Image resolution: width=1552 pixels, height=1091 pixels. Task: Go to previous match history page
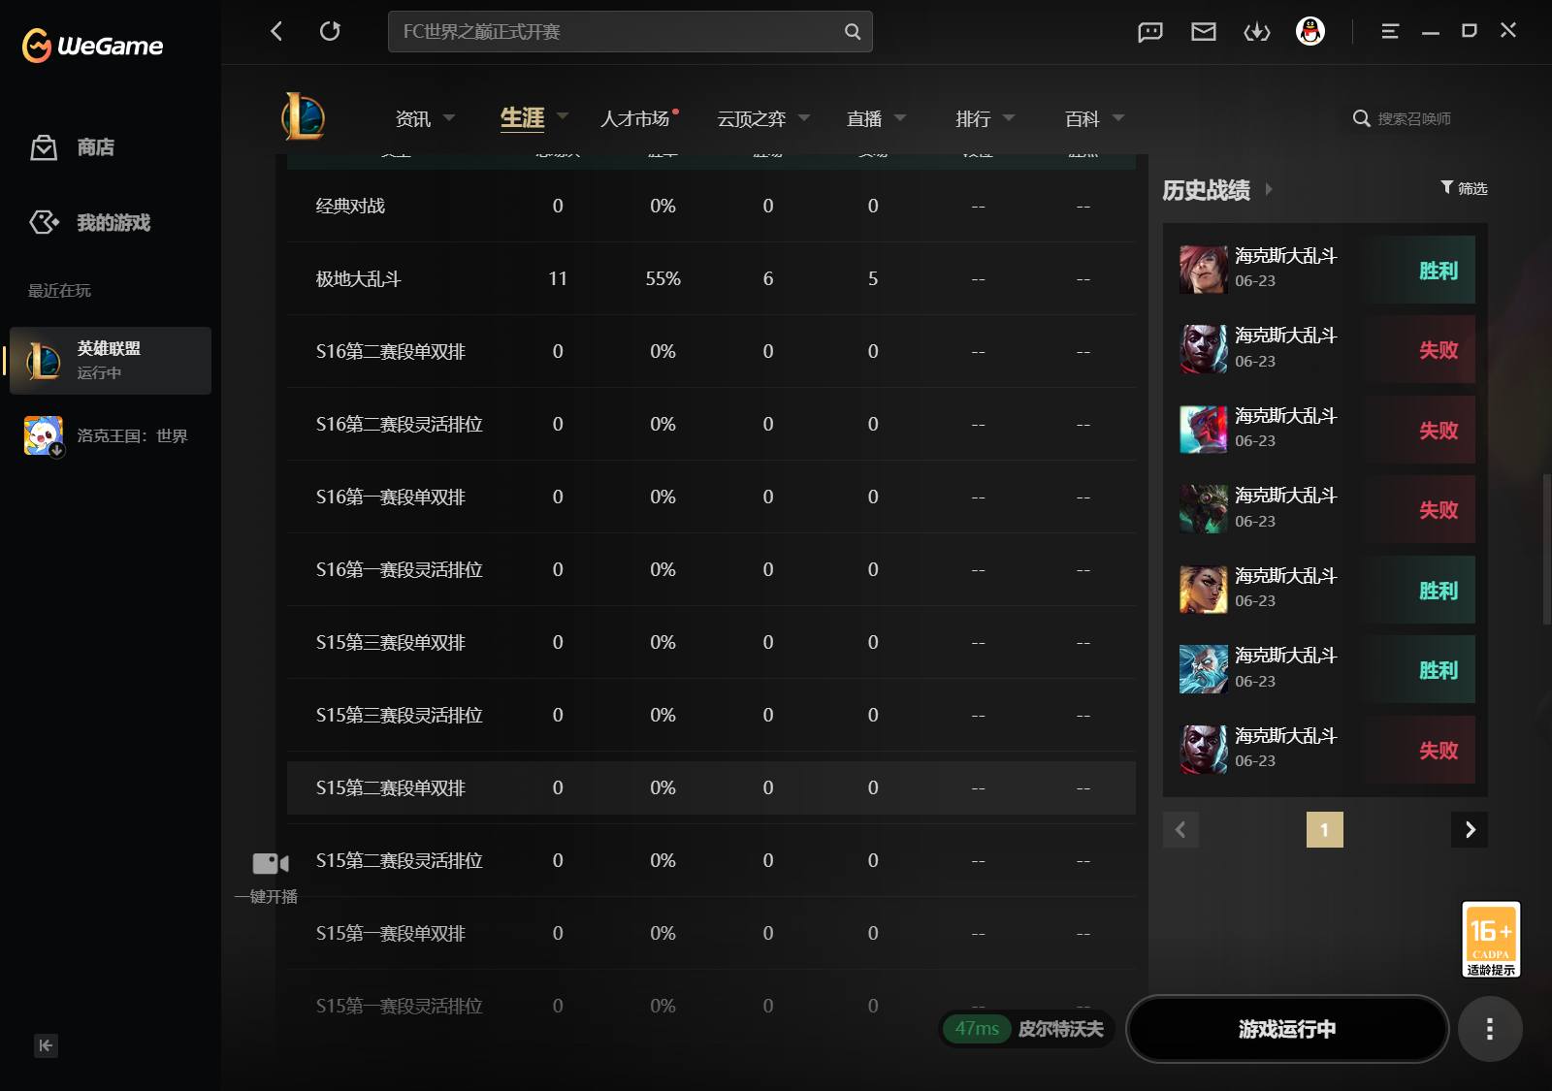coord(1180,829)
